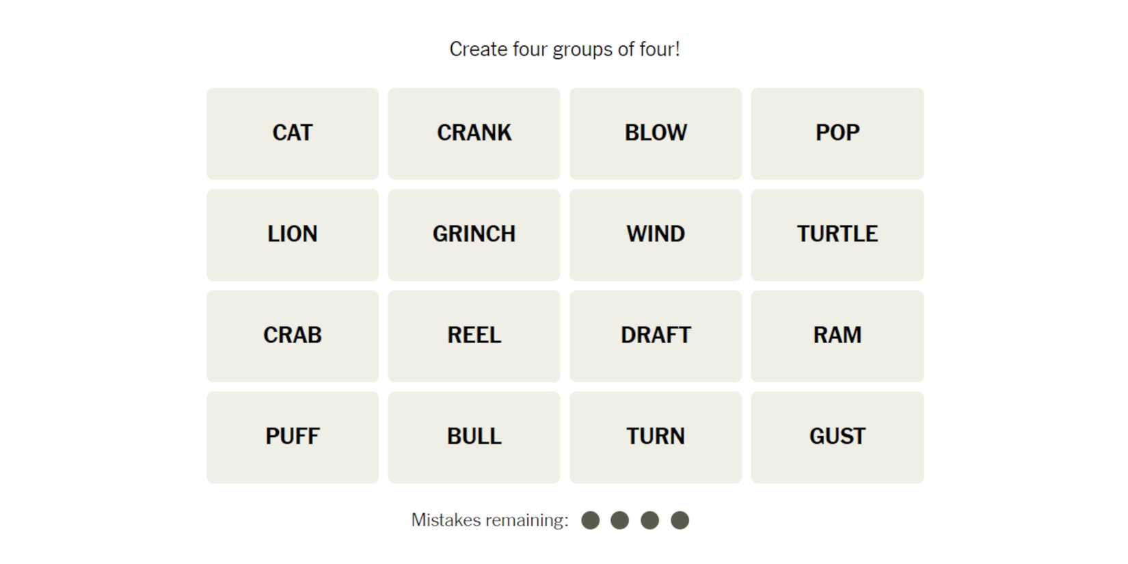
Task: Pick the CRAB word tile
Action: [x=293, y=336]
